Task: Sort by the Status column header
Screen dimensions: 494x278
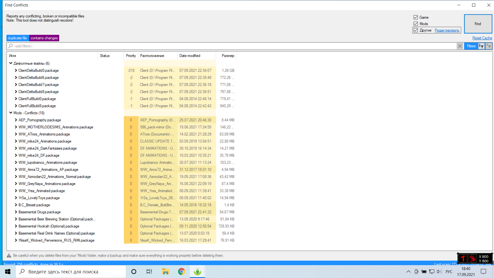Action: 111,56
